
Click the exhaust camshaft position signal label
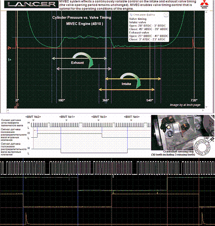click(14, 149)
